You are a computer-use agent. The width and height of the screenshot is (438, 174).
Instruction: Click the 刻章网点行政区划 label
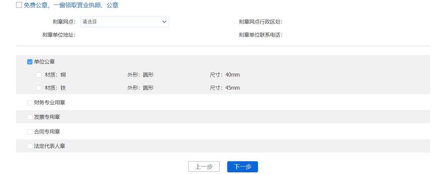point(261,22)
